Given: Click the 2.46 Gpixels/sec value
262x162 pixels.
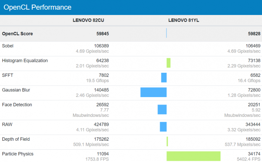Looking at the screenshot, I should (x=92, y=95).
